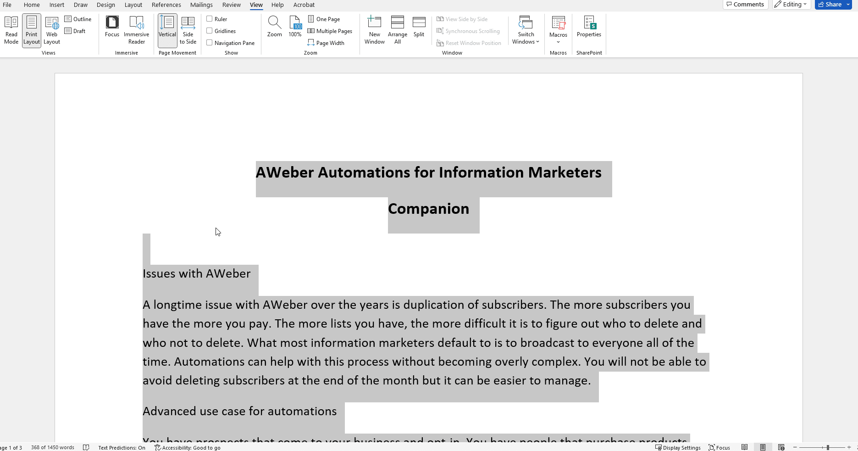Select Vertical page movement
The width and height of the screenshot is (858, 451).
[167, 30]
